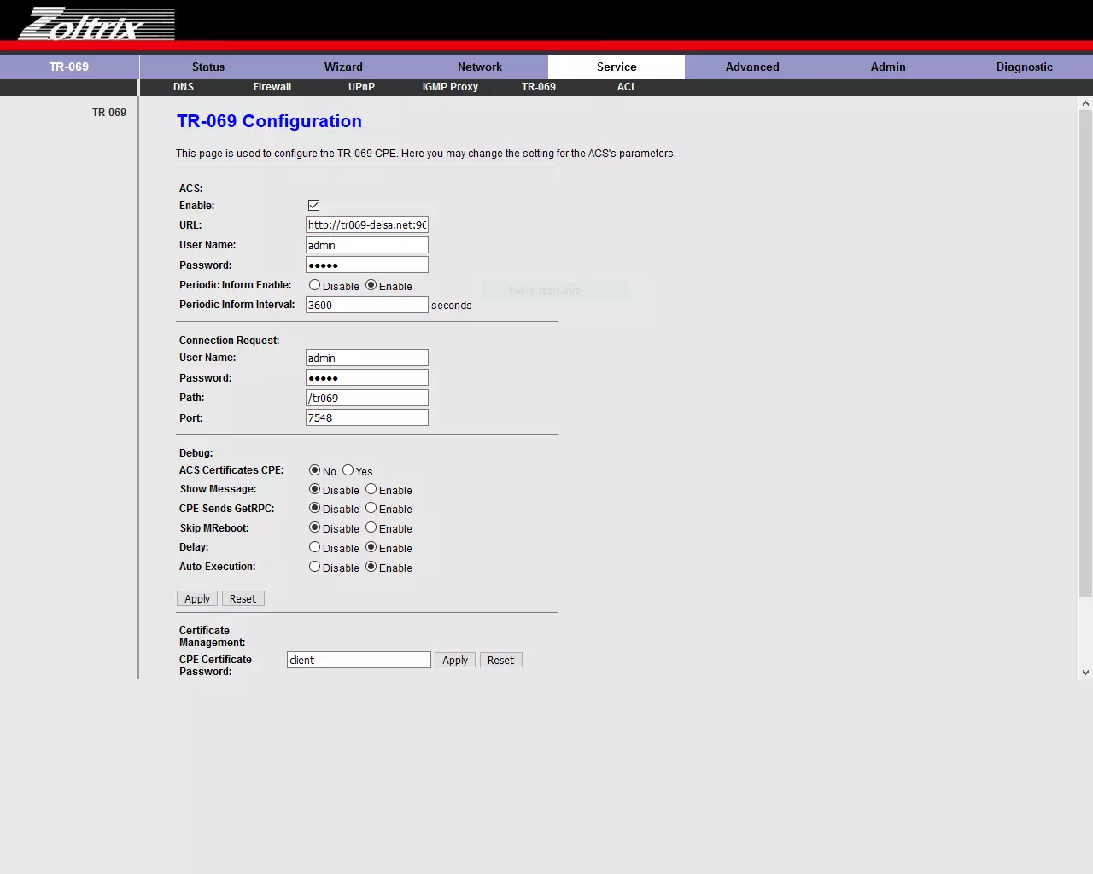Open the Network tab
Screen dimensions: 1093x874
click(480, 67)
